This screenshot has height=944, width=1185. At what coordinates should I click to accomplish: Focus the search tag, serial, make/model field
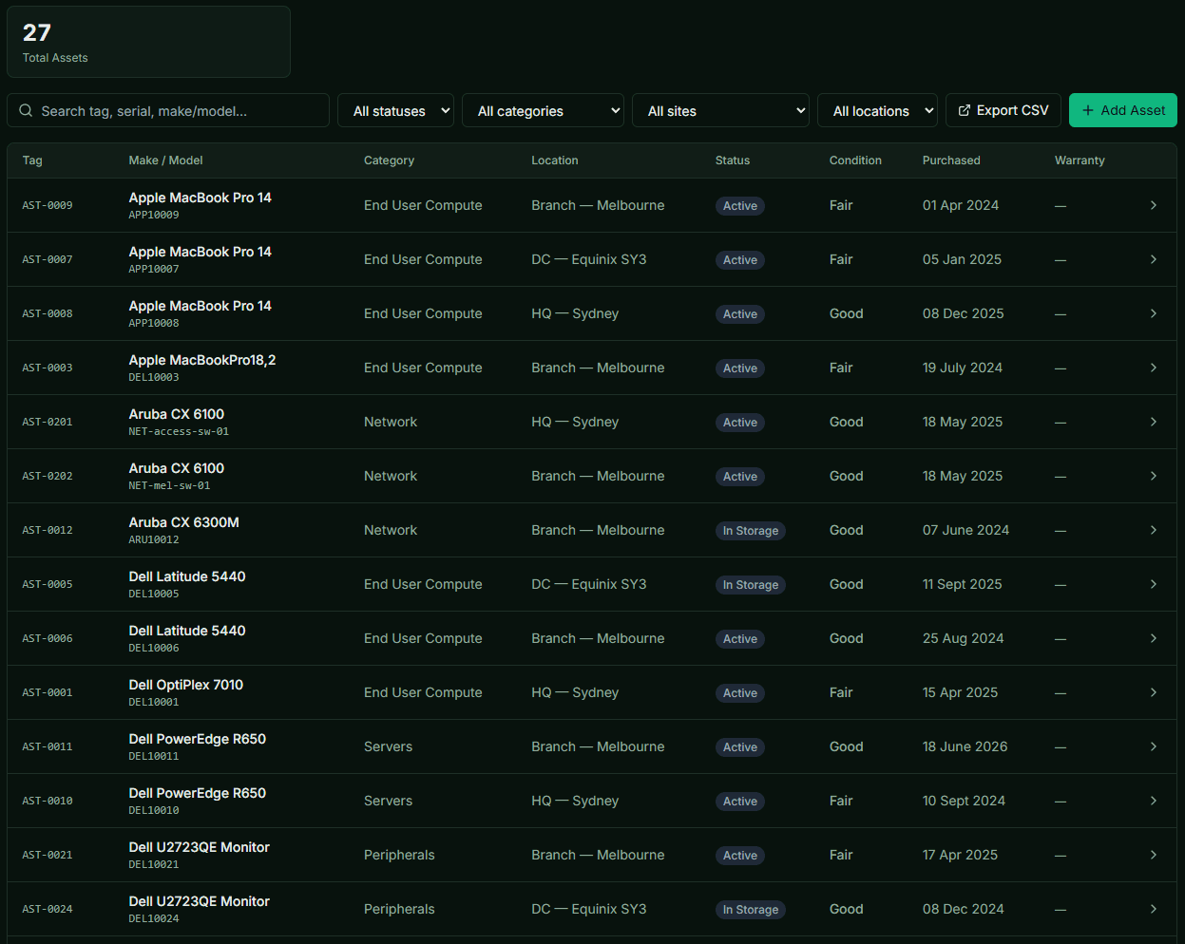pos(168,111)
